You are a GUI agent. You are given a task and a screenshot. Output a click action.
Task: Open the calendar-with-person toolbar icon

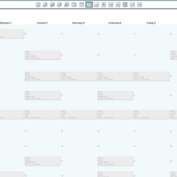tap(74, 4)
